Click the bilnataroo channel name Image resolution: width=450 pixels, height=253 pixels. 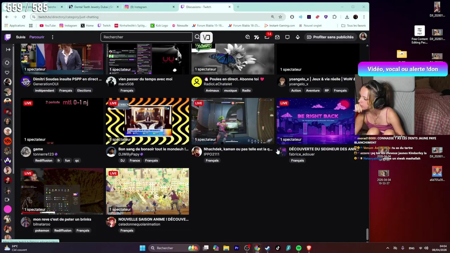(x=41, y=224)
